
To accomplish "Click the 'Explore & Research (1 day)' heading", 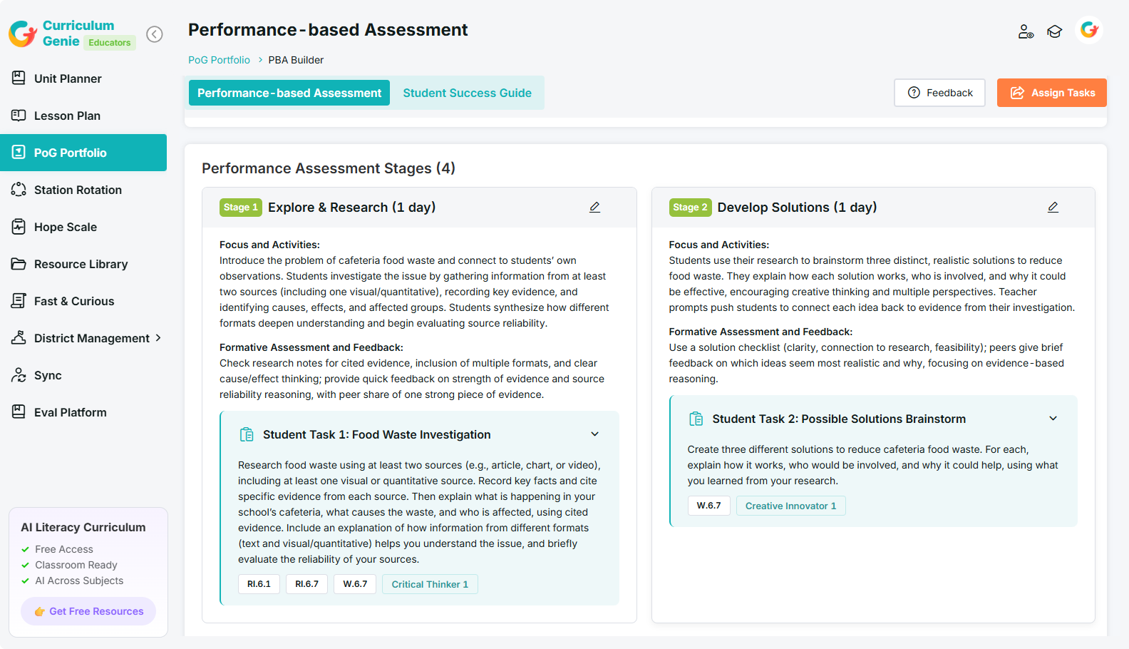I will [351, 207].
